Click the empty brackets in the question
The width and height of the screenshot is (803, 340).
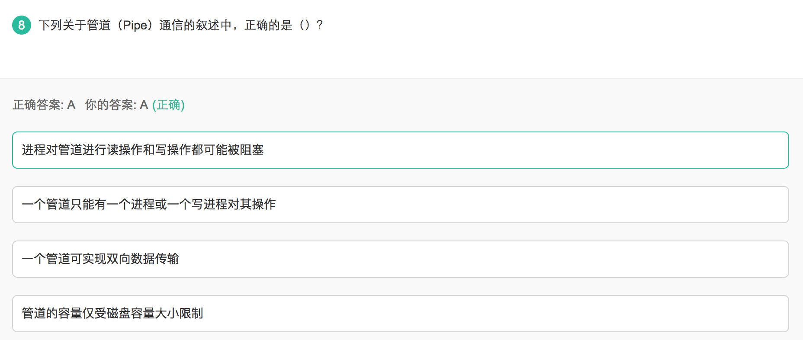(305, 25)
